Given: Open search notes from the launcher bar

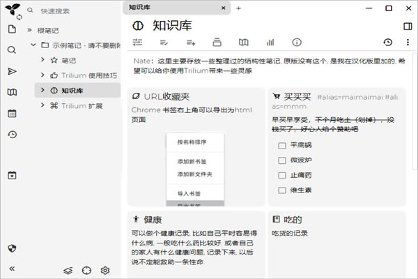Looking at the screenshot, I should click(12, 50).
